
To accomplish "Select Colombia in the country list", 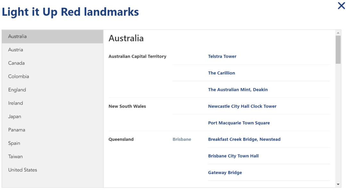I will [53, 76].
